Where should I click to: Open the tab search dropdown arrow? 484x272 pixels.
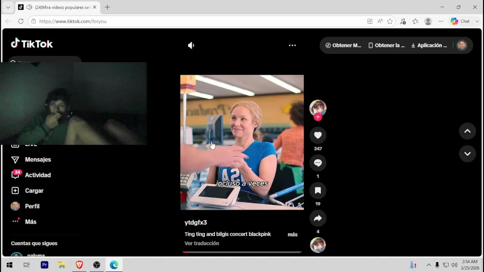pyautogui.click(x=8, y=7)
